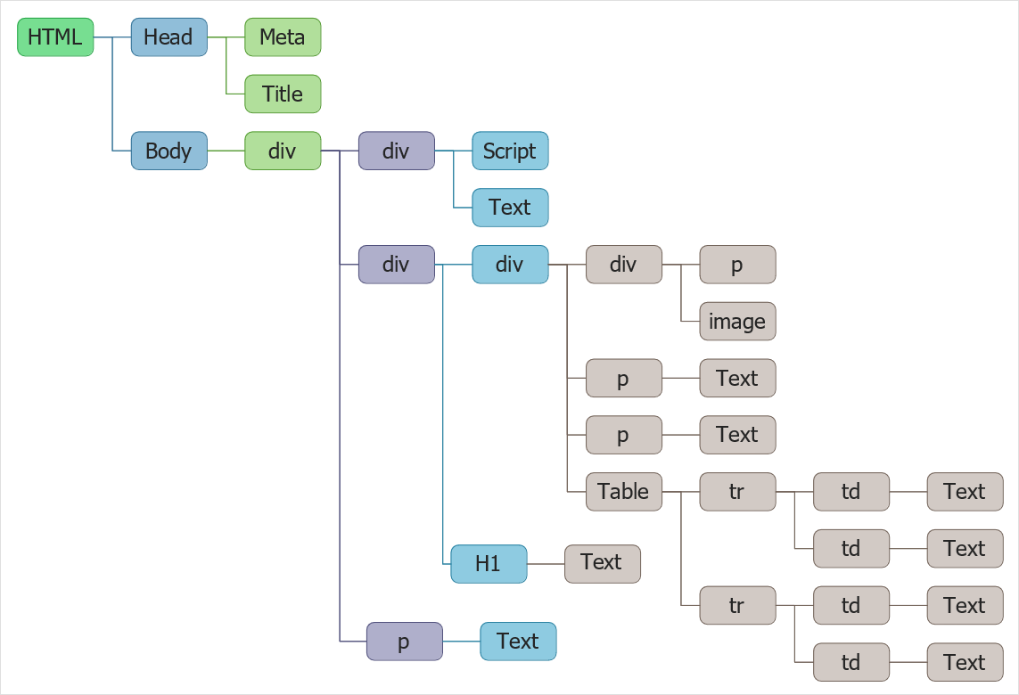Click the Title node
Screen dimensions: 1019x695
point(283,94)
